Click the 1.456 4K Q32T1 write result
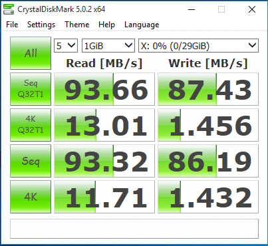The width and height of the screenshot is (268, 246). [x=208, y=125]
